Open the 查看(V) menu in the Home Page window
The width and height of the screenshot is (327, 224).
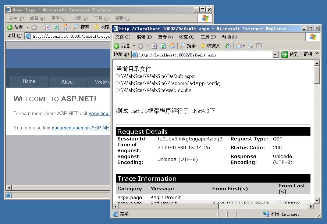58,18
